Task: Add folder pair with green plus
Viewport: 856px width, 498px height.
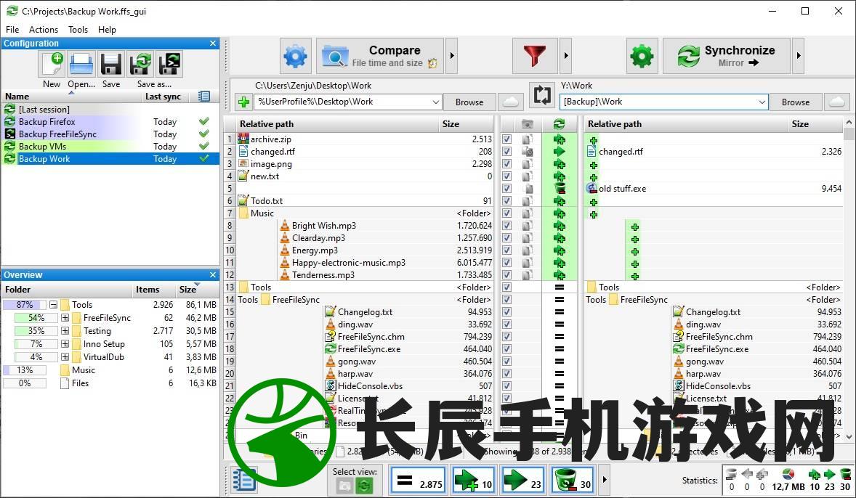Action: pos(243,102)
